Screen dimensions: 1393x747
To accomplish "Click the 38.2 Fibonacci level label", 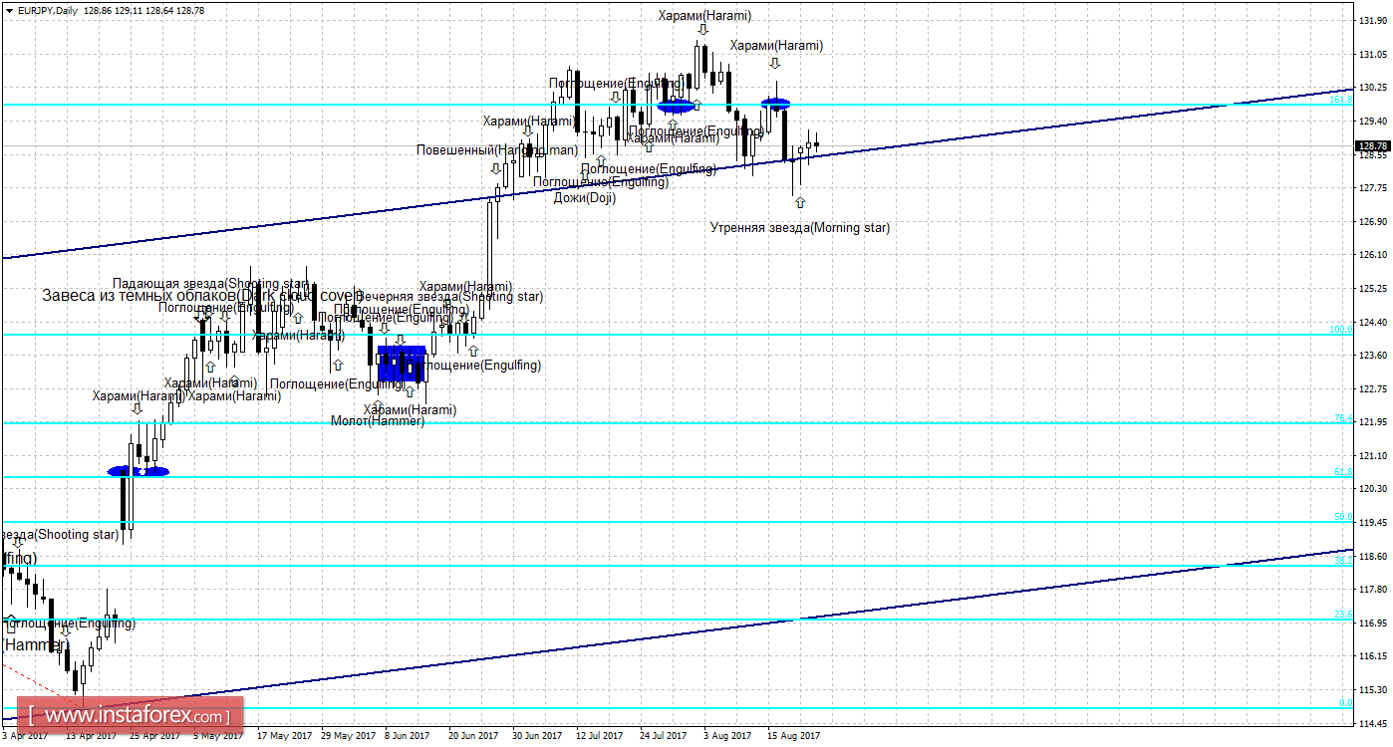I will click(x=1343, y=560).
